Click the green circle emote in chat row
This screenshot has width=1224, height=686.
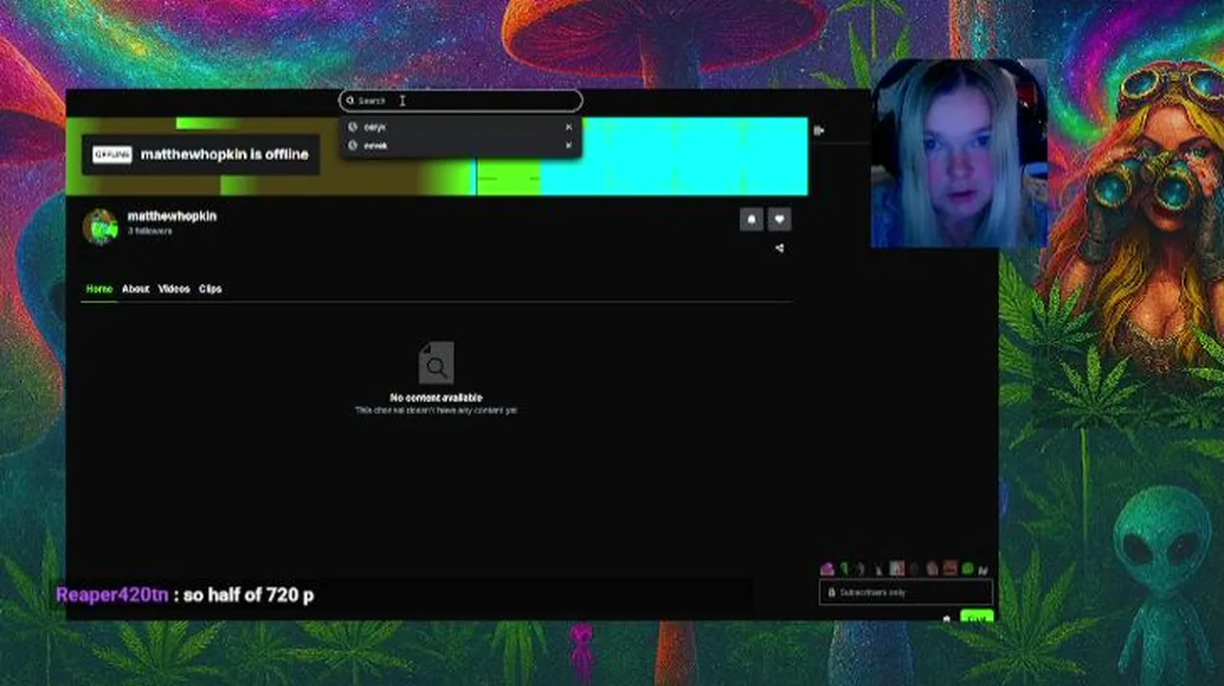(968, 569)
